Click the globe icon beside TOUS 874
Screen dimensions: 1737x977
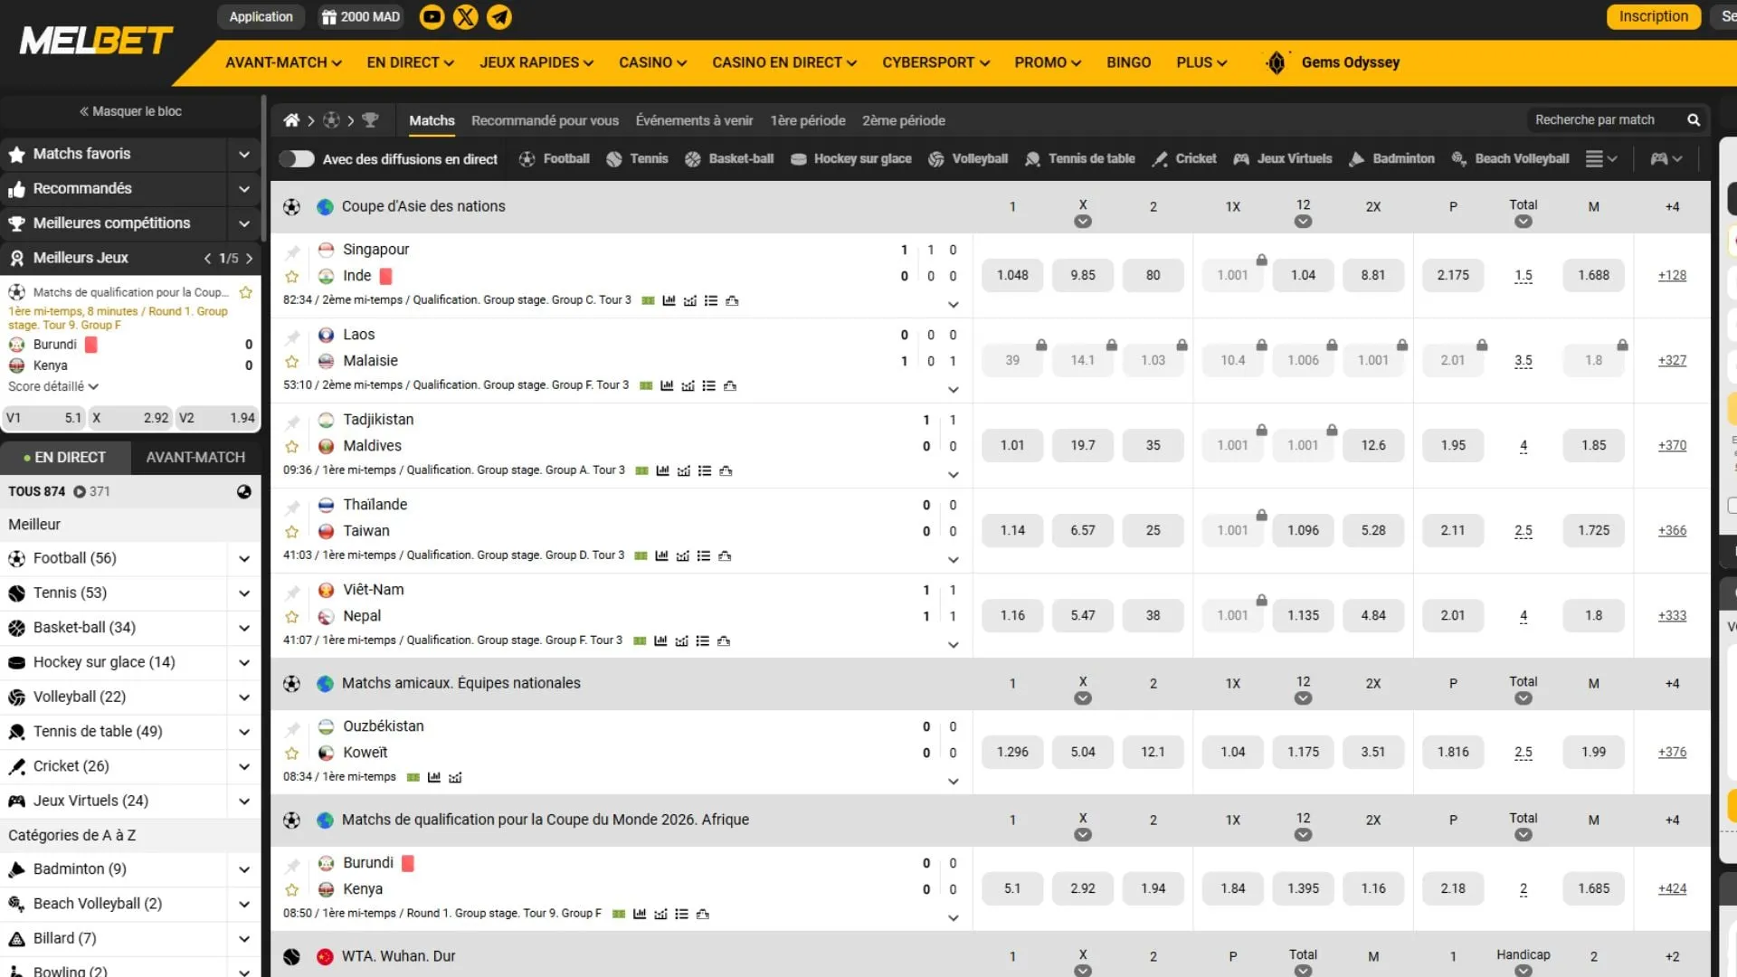point(243,492)
